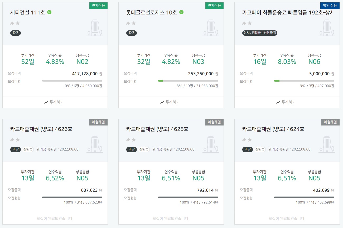Star the 카드매출채권 4624호 product
Screen dimensions: 343x228
[x=250, y=140]
